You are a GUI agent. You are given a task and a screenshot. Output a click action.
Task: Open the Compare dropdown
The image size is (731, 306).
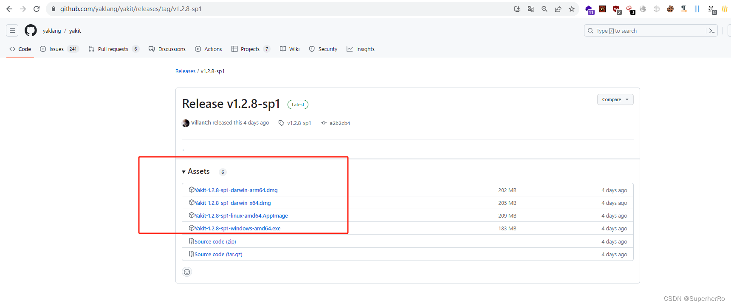pos(615,99)
